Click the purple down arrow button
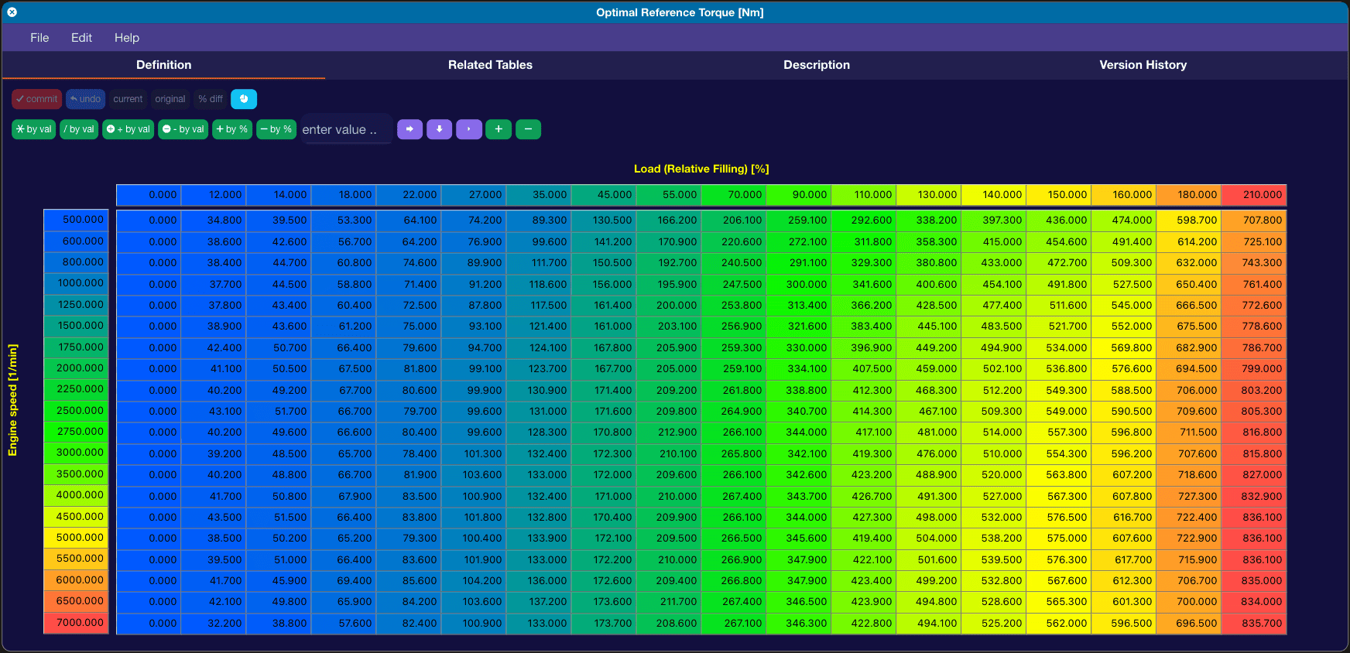The height and width of the screenshot is (653, 1350). 439,129
